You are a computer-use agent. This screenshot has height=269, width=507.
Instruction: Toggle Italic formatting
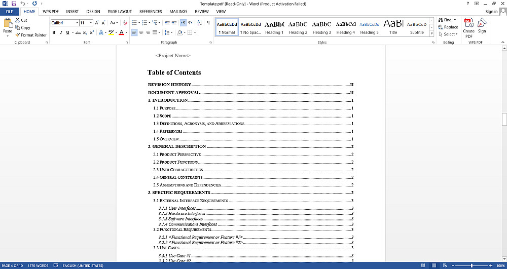pos(61,32)
